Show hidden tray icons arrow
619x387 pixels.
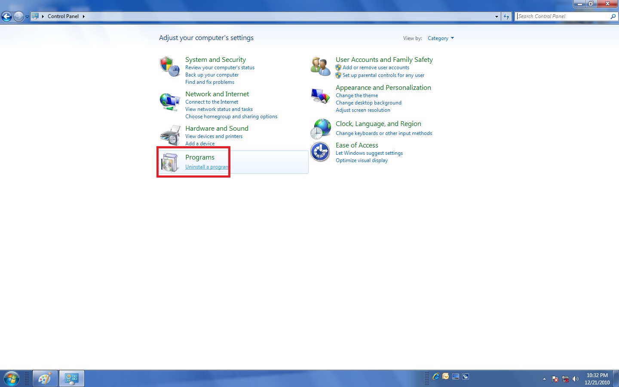pyautogui.click(x=544, y=379)
